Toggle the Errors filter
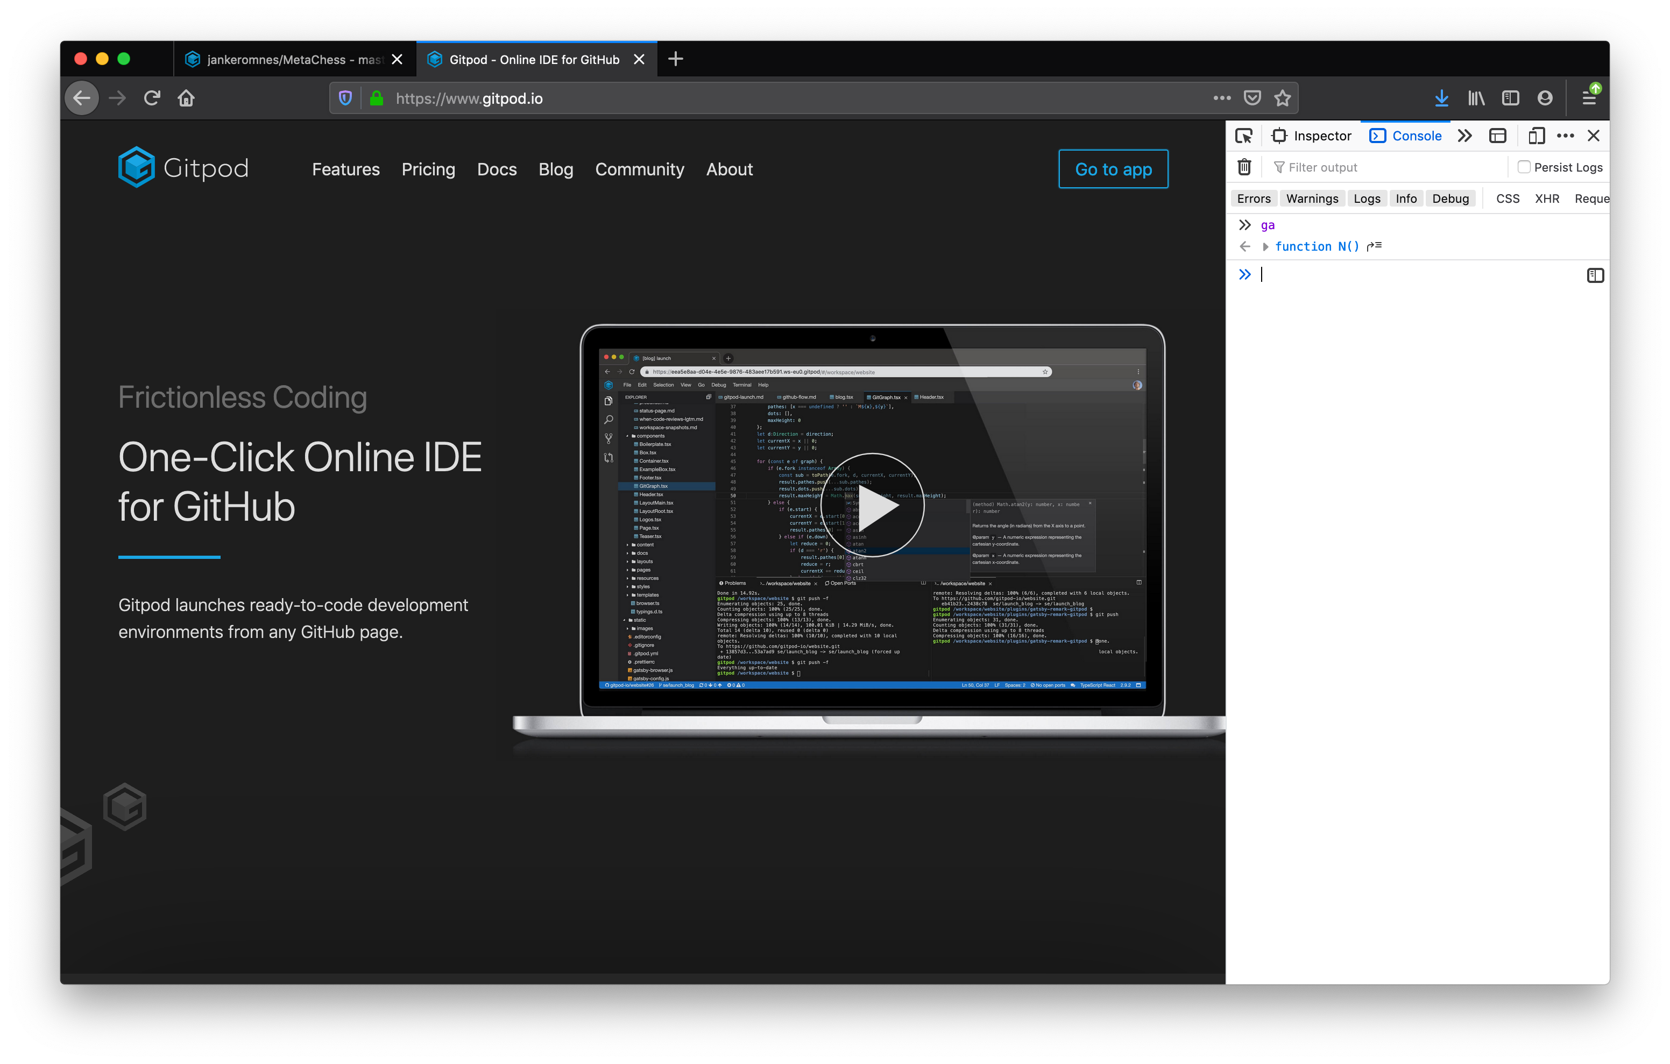Image resolution: width=1670 pixels, height=1064 pixels. point(1254,199)
